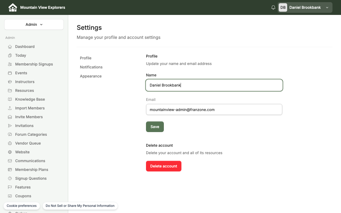Go to Membership Signups page
341x213 pixels.
[x=34, y=64]
